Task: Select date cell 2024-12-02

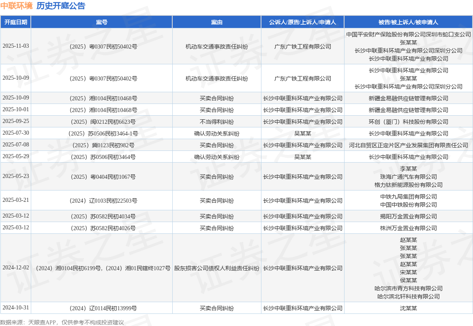Action: pyautogui.click(x=16, y=268)
